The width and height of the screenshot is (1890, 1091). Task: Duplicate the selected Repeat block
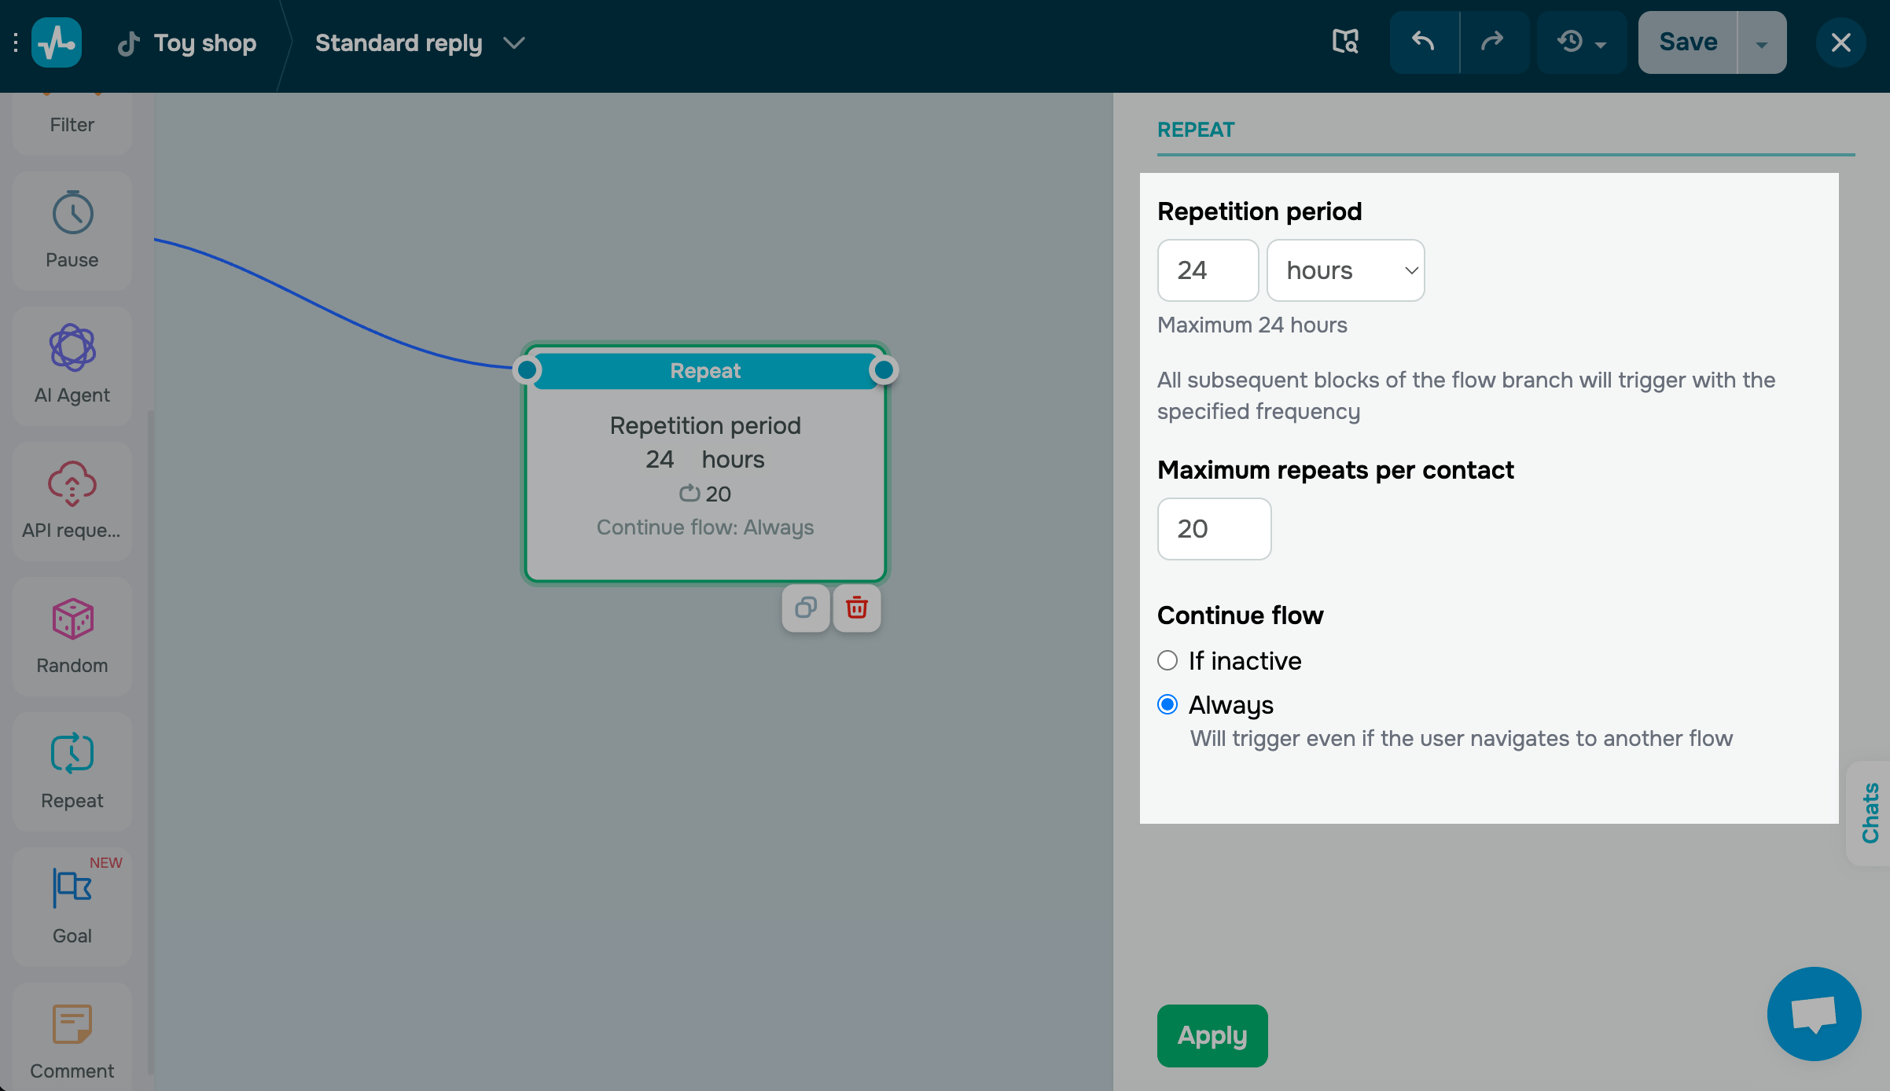(805, 608)
